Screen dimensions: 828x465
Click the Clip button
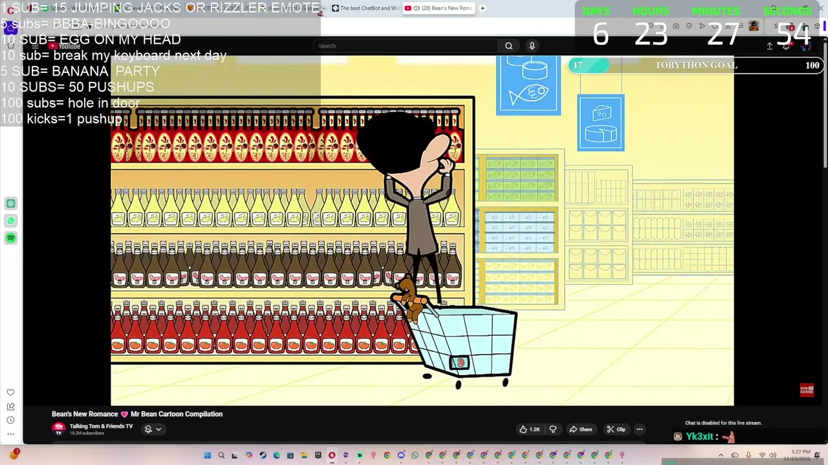coord(616,429)
